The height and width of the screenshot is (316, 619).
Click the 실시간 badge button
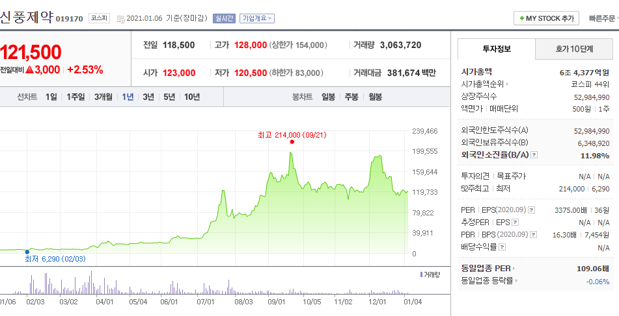224,19
